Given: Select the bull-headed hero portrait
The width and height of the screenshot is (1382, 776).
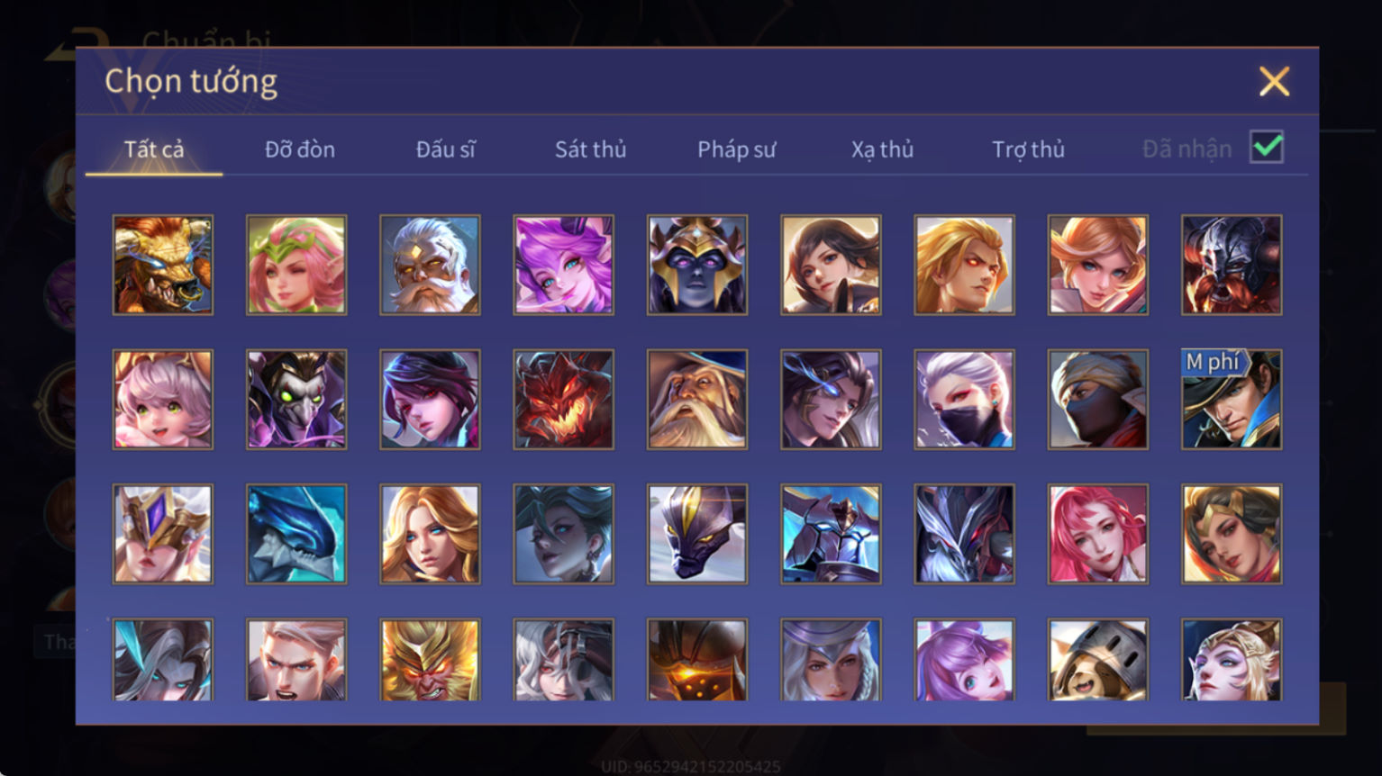Looking at the screenshot, I should (x=163, y=265).
